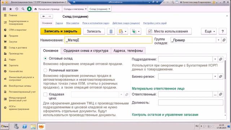Open the Подразделение field link icon
The height and width of the screenshot is (130, 231).
(221, 59)
